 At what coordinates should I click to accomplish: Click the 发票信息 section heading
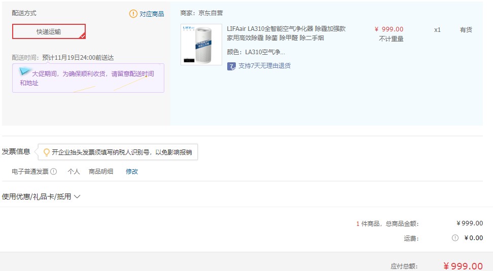[16, 151]
